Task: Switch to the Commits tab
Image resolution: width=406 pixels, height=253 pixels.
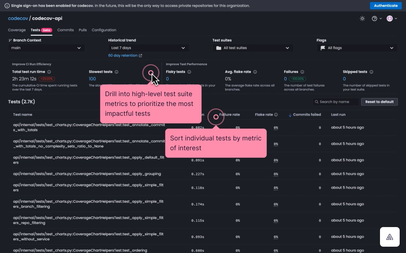Action: pos(65,30)
